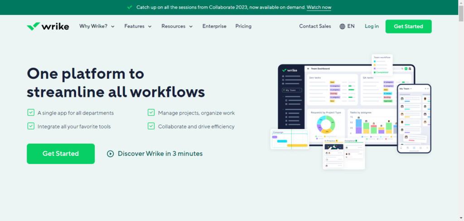The width and height of the screenshot is (464, 221).
Task: Click the large Get Started hero button
Action: 61,154
